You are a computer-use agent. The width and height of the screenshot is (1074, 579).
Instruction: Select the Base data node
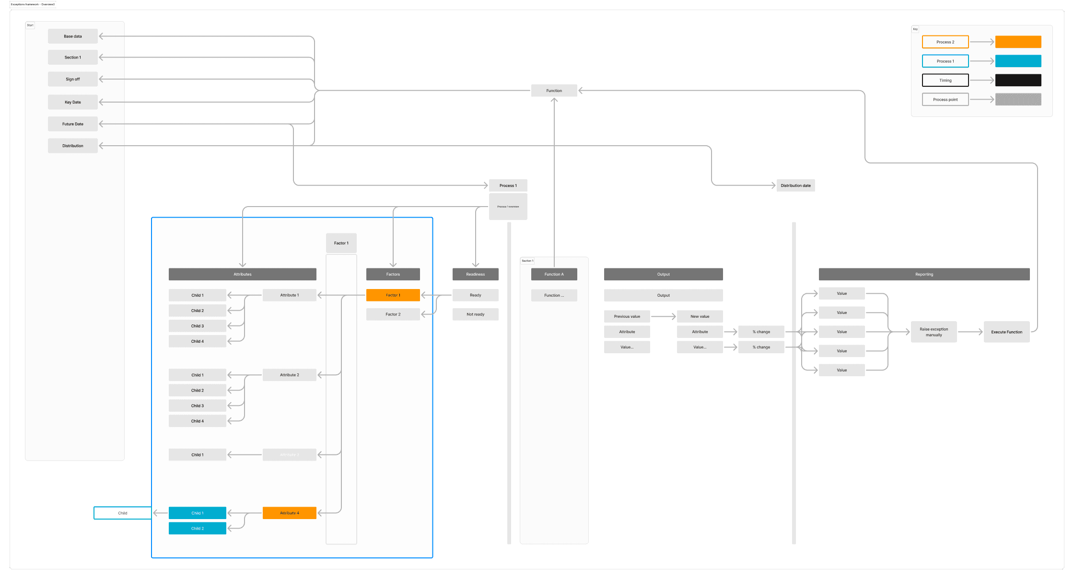pos(73,36)
